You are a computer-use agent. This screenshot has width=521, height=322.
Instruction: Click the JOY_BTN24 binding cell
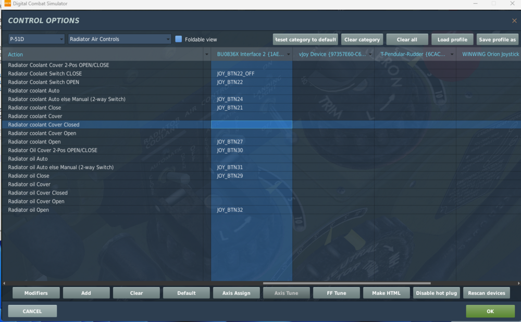pos(252,99)
